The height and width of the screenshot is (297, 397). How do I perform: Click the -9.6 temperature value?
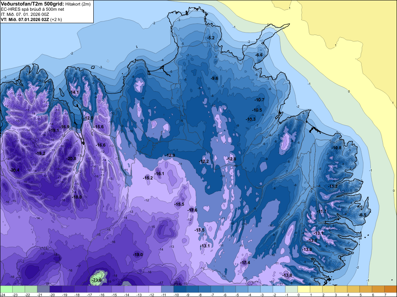[x=214, y=78]
